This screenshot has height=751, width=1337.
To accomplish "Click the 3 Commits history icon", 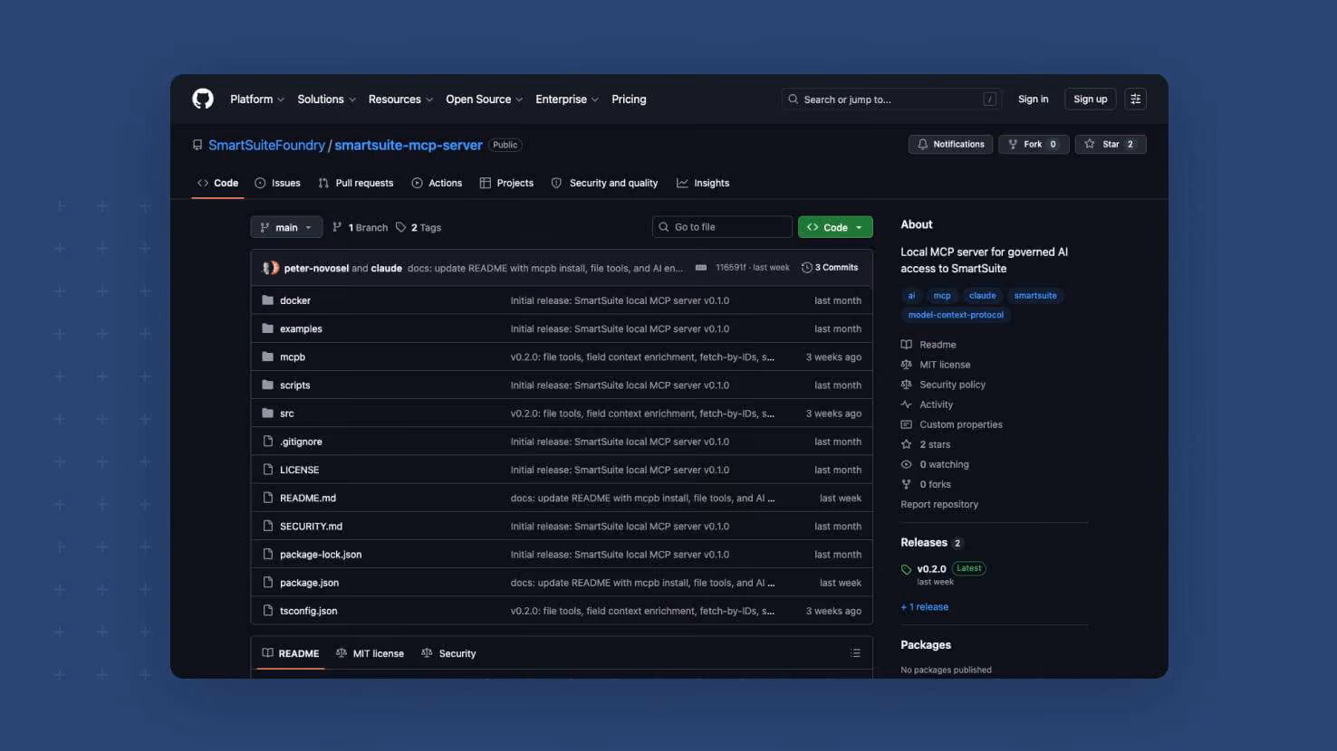I will click(806, 268).
